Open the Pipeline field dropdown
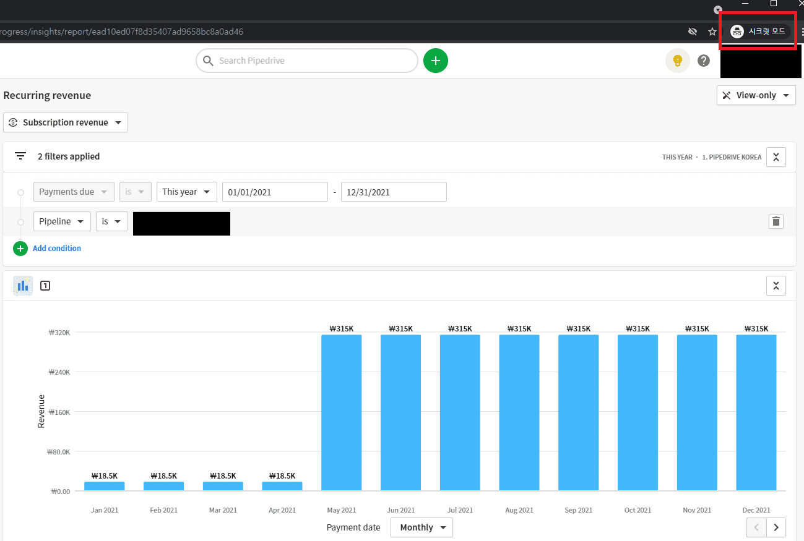This screenshot has height=541, width=804. tap(62, 221)
